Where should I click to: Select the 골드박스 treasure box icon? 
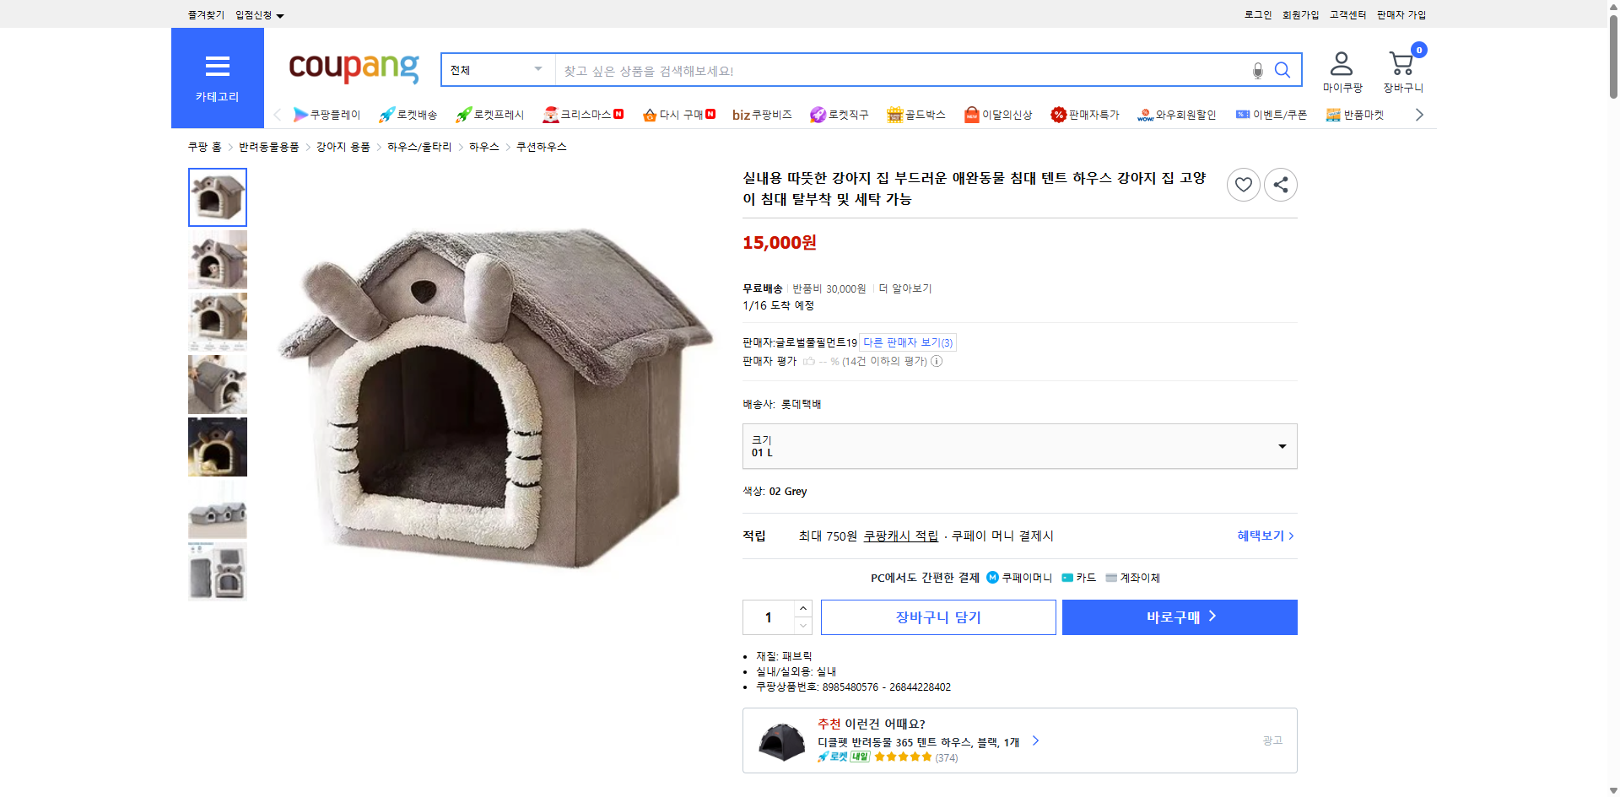[894, 114]
